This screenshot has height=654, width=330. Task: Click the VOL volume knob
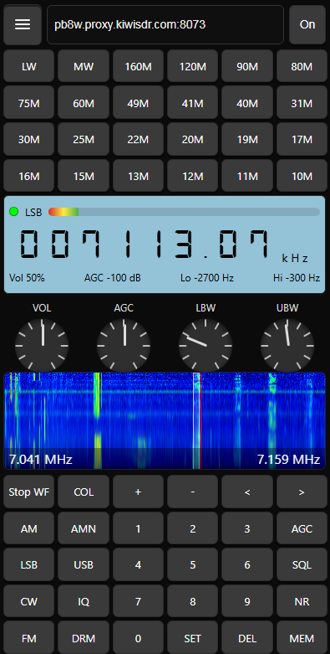[x=42, y=345]
